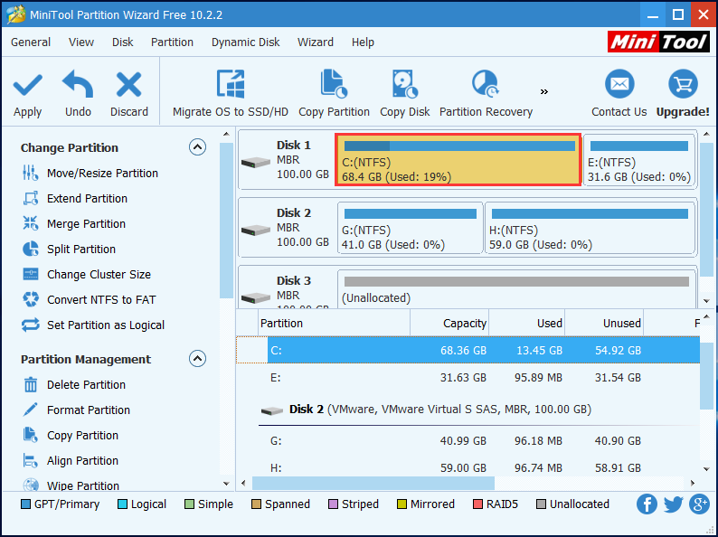718x537 pixels.
Task: Open the Help menu
Action: click(363, 42)
